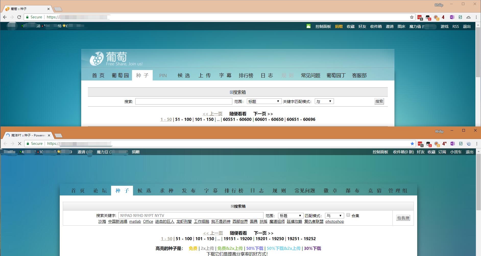Click the 搜索 button in 葡萄 window
Viewport: 481px width, 256px height.
pos(379,101)
